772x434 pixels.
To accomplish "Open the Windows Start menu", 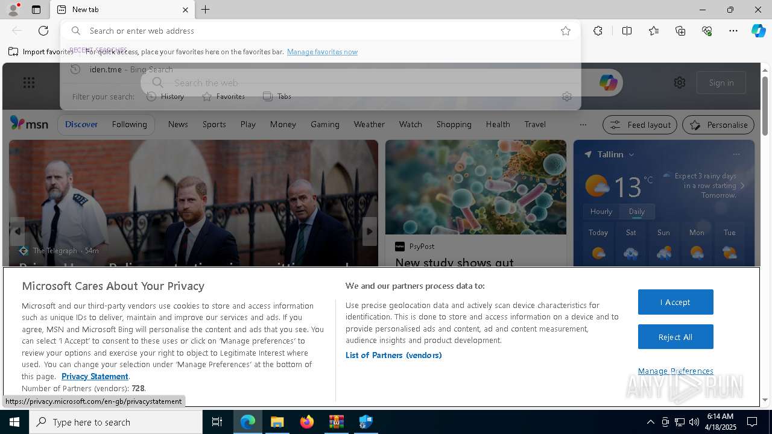I will coord(14,422).
